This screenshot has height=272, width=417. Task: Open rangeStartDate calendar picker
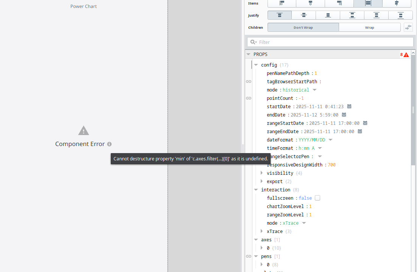tap(365, 123)
